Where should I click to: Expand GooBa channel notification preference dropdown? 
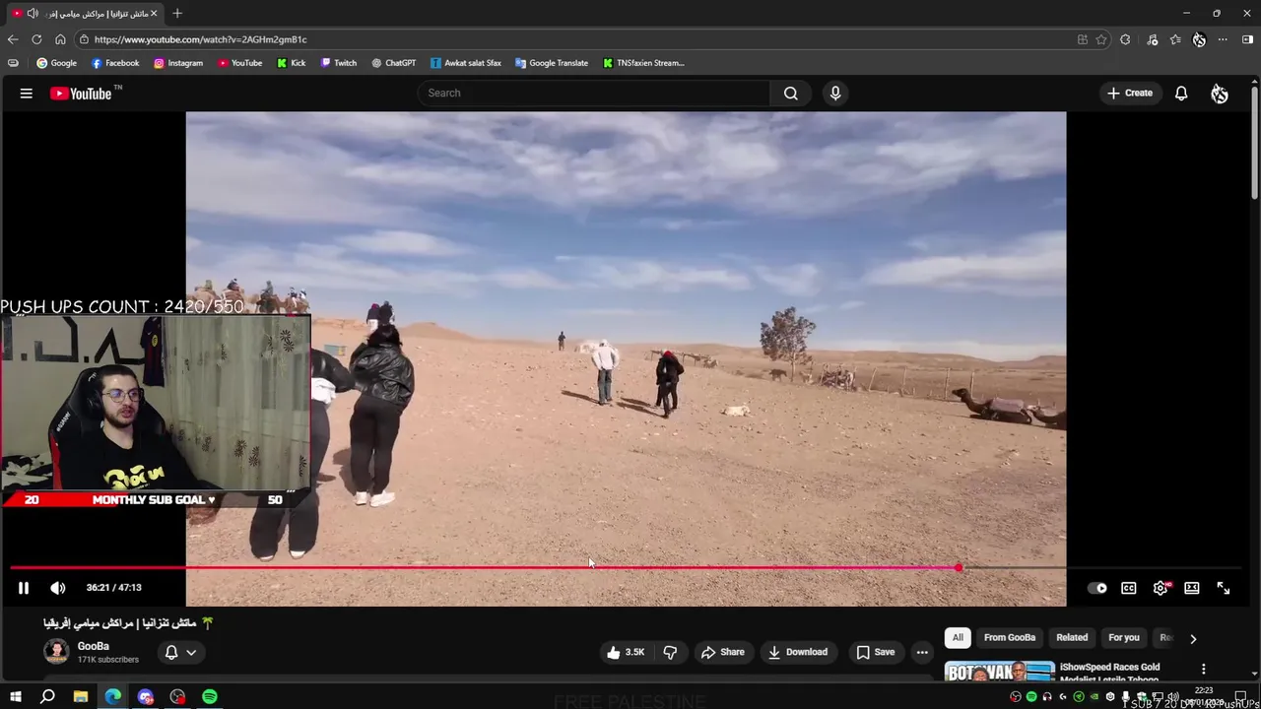pos(180,652)
